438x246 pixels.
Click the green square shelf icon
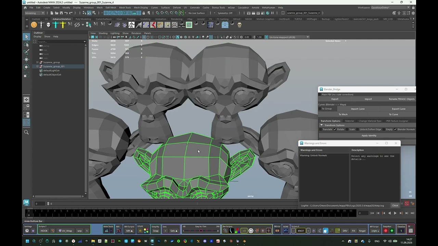[x=189, y=25]
